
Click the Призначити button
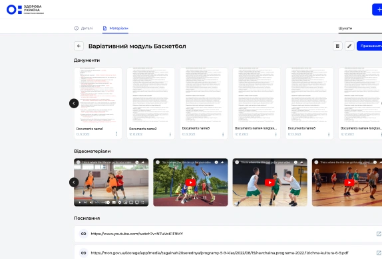tap(369, 46)
